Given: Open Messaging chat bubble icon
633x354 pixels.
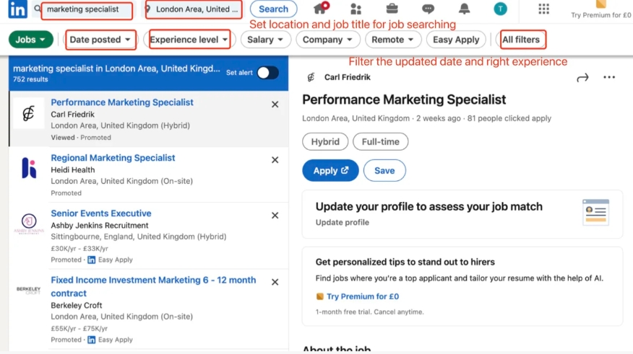Looking at the screenshot, I should point(428,9).
